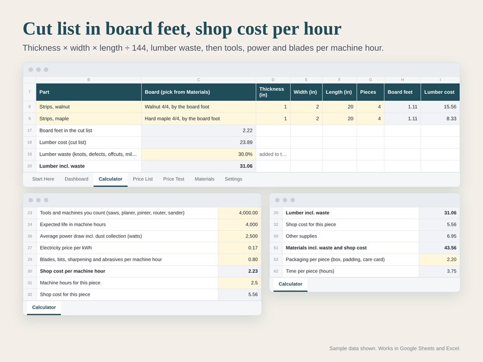Select time per piece value 3.75
Viewport: 483px width, 362px height.
tap(439, 271)
